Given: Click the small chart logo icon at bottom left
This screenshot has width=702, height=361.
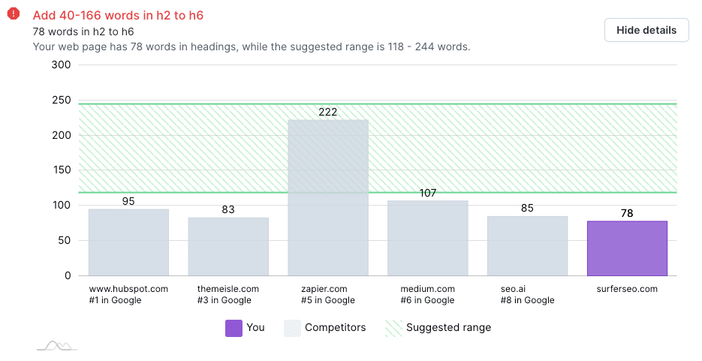Looking at the screenshot, I should 57,345.
